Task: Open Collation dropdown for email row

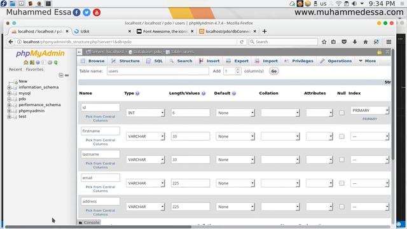Action: tap(280, 183)
